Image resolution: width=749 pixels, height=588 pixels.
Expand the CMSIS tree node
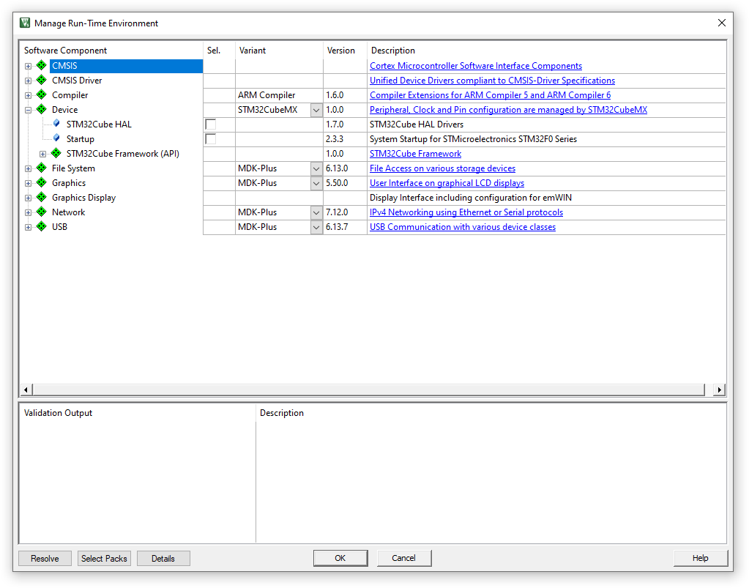(28, 67)
